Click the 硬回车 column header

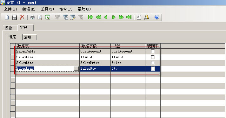point(153,46)
